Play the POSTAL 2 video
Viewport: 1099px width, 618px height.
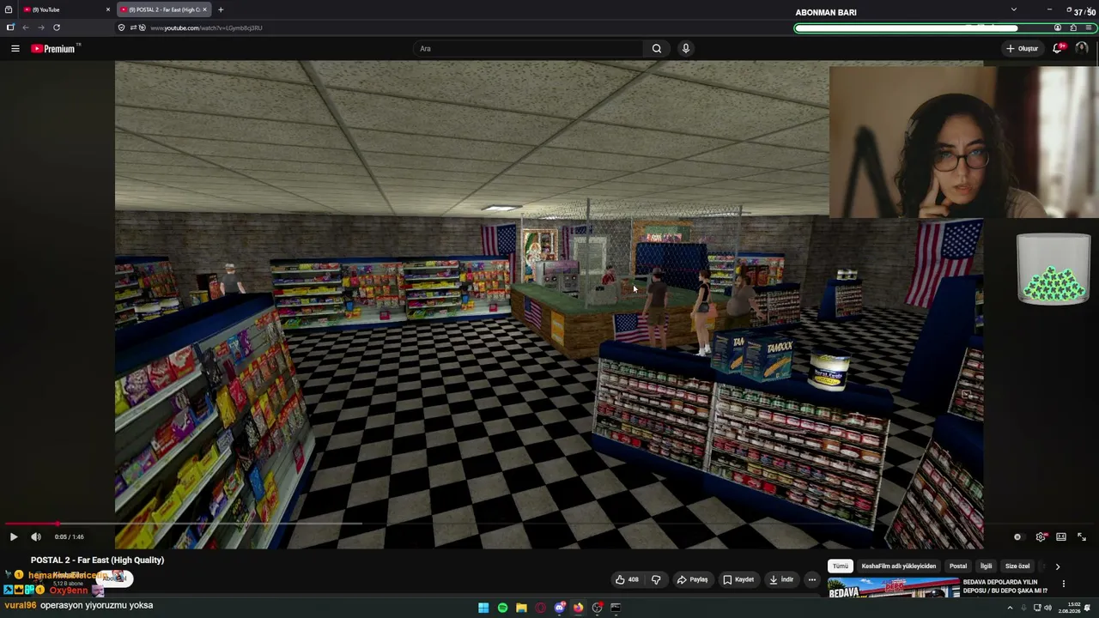click(x=13, y=536)
